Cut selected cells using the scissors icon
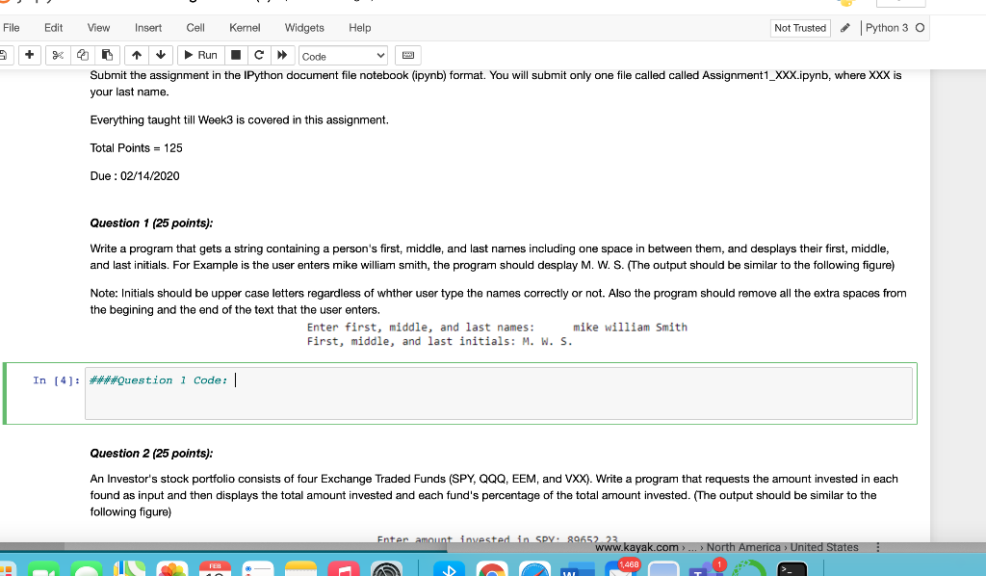Viewport: 986px width, 576px height. pyautogui.click(x=59, y=55)
